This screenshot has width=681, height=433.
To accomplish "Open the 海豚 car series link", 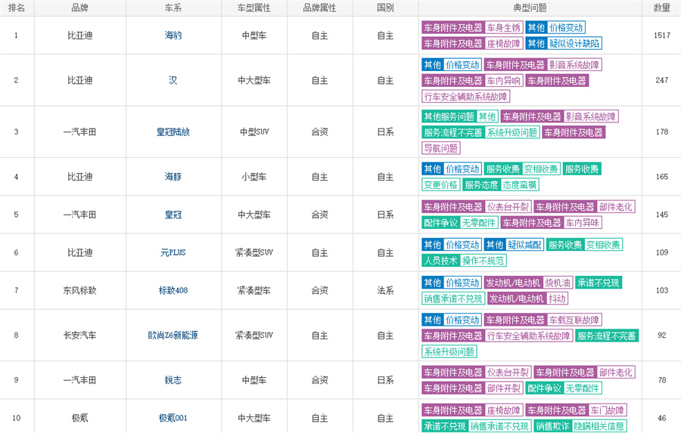I will 173,177.
